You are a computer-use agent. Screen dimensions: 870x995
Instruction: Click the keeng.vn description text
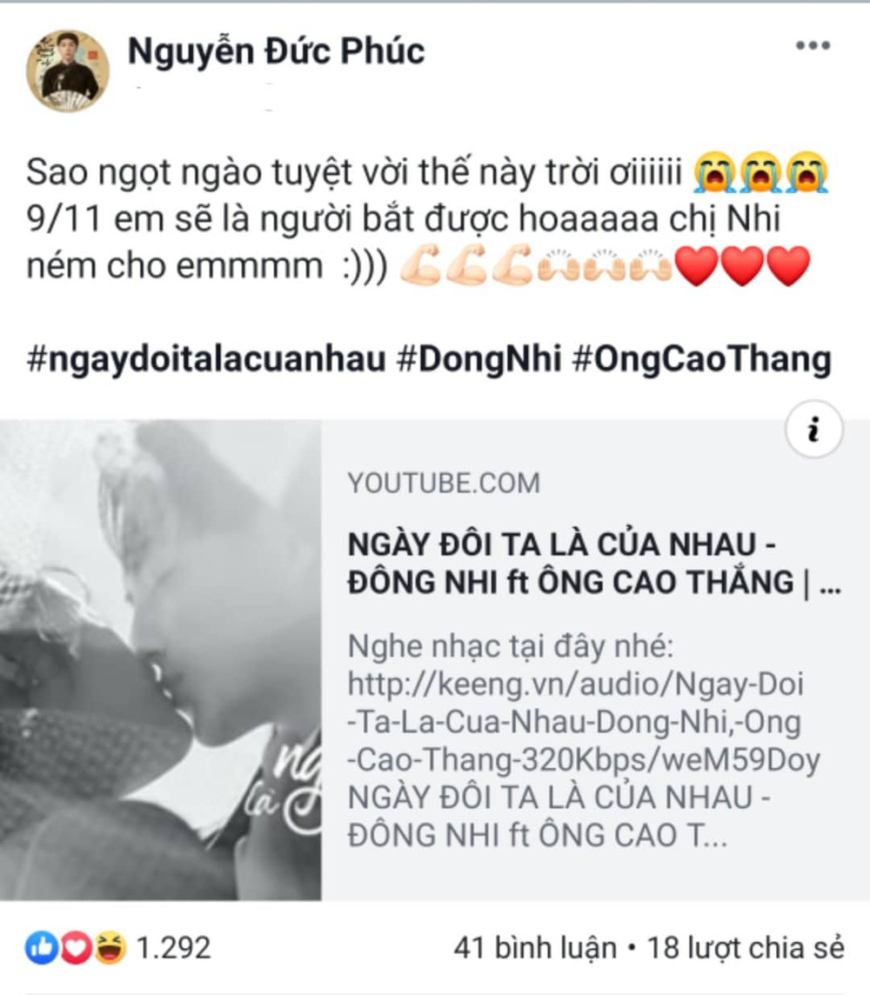584,740
